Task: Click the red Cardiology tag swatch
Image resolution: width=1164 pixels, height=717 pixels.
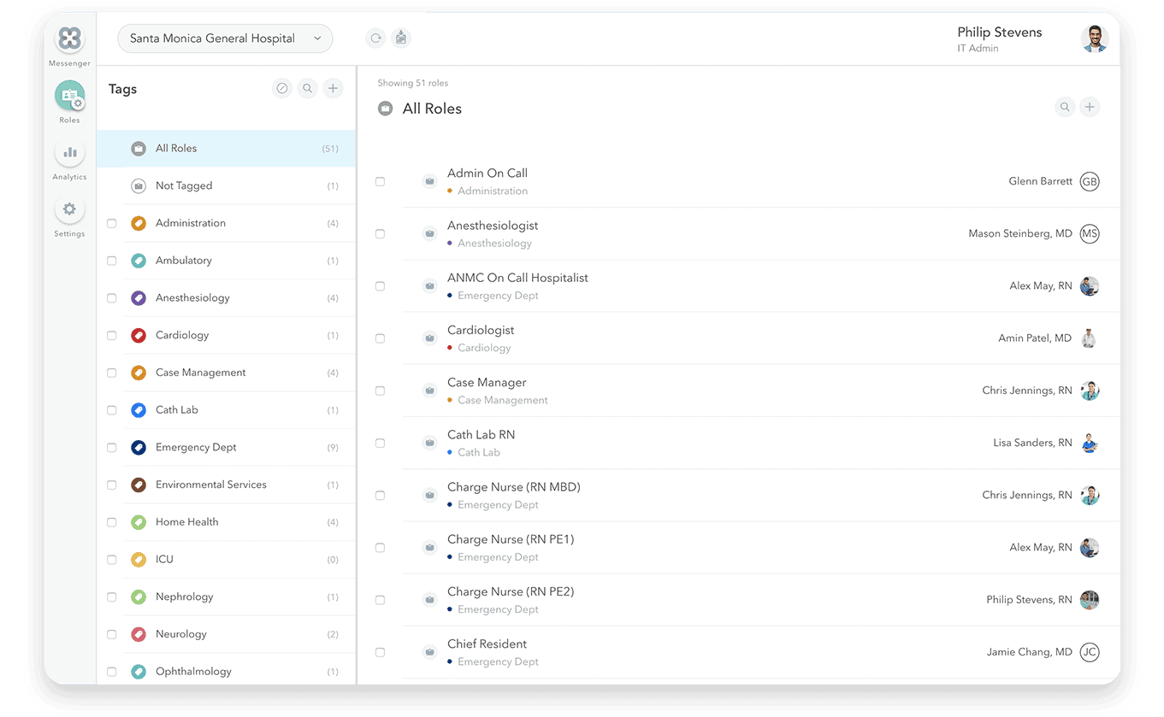Action: [x=139, y=335]
